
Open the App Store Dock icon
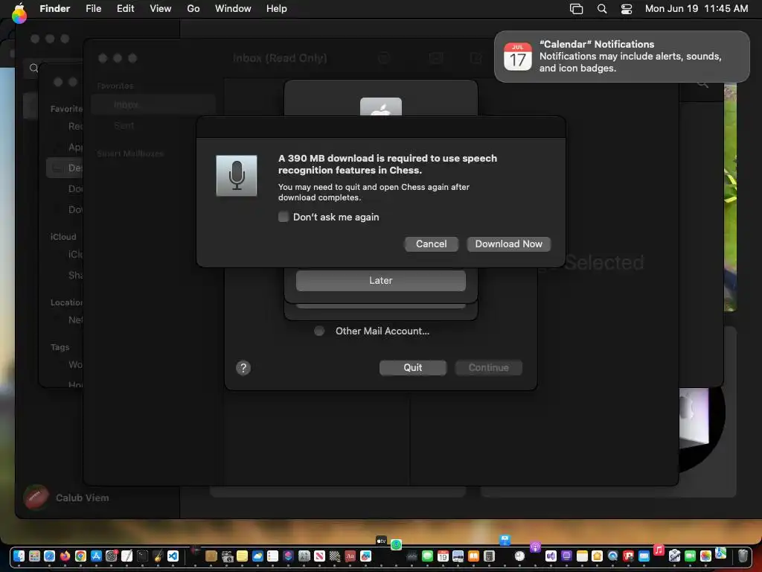tap(96, 556)
